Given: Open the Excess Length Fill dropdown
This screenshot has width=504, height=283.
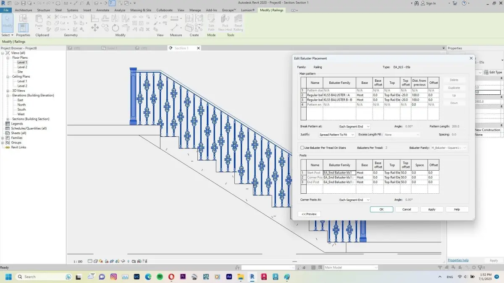Looking at the screenshot, I should 402,135.
